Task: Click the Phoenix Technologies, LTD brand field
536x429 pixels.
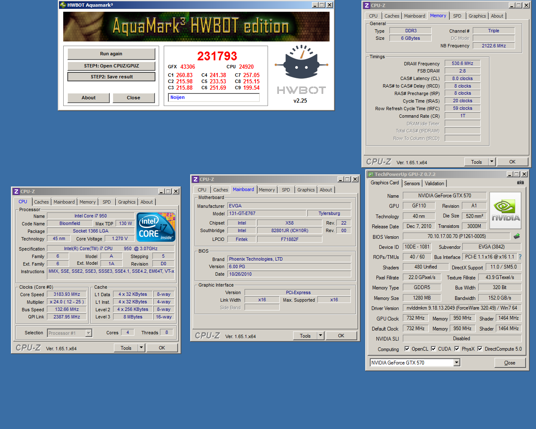Action: [289, 259]
